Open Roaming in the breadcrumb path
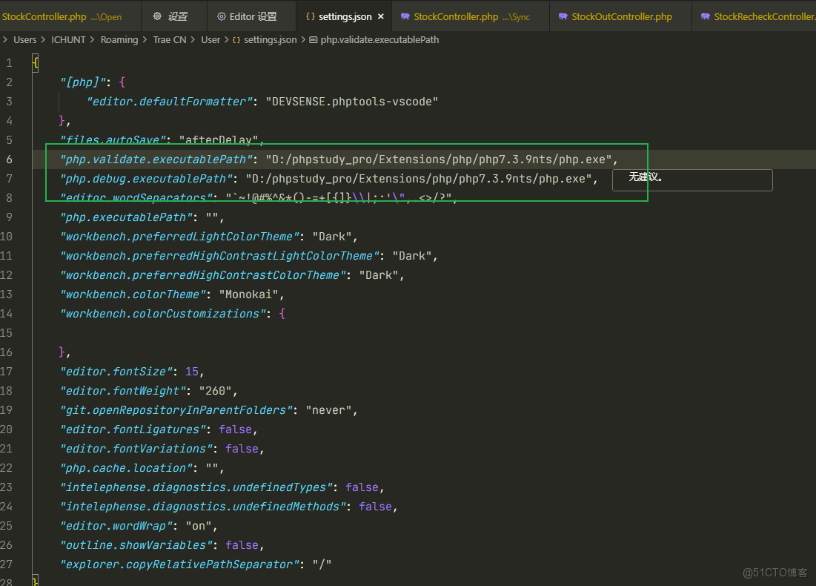Screen dimensions: 816x586 click(x=119, y=39)
